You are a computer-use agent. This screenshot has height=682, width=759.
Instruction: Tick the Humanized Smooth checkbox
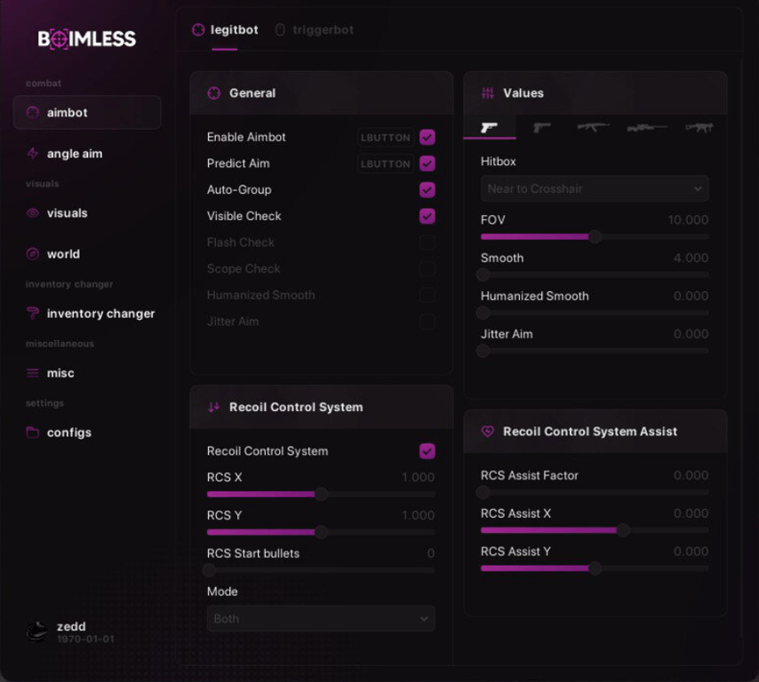click(427, 295)
